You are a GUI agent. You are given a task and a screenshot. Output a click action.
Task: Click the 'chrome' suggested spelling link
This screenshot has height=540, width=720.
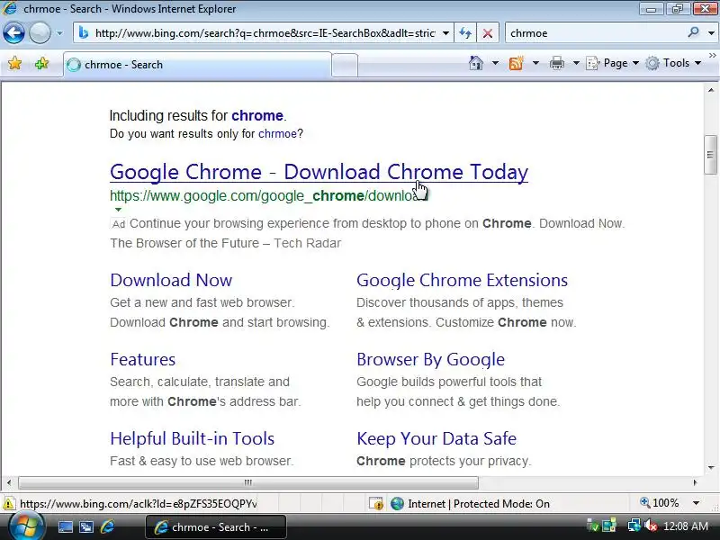257,115
